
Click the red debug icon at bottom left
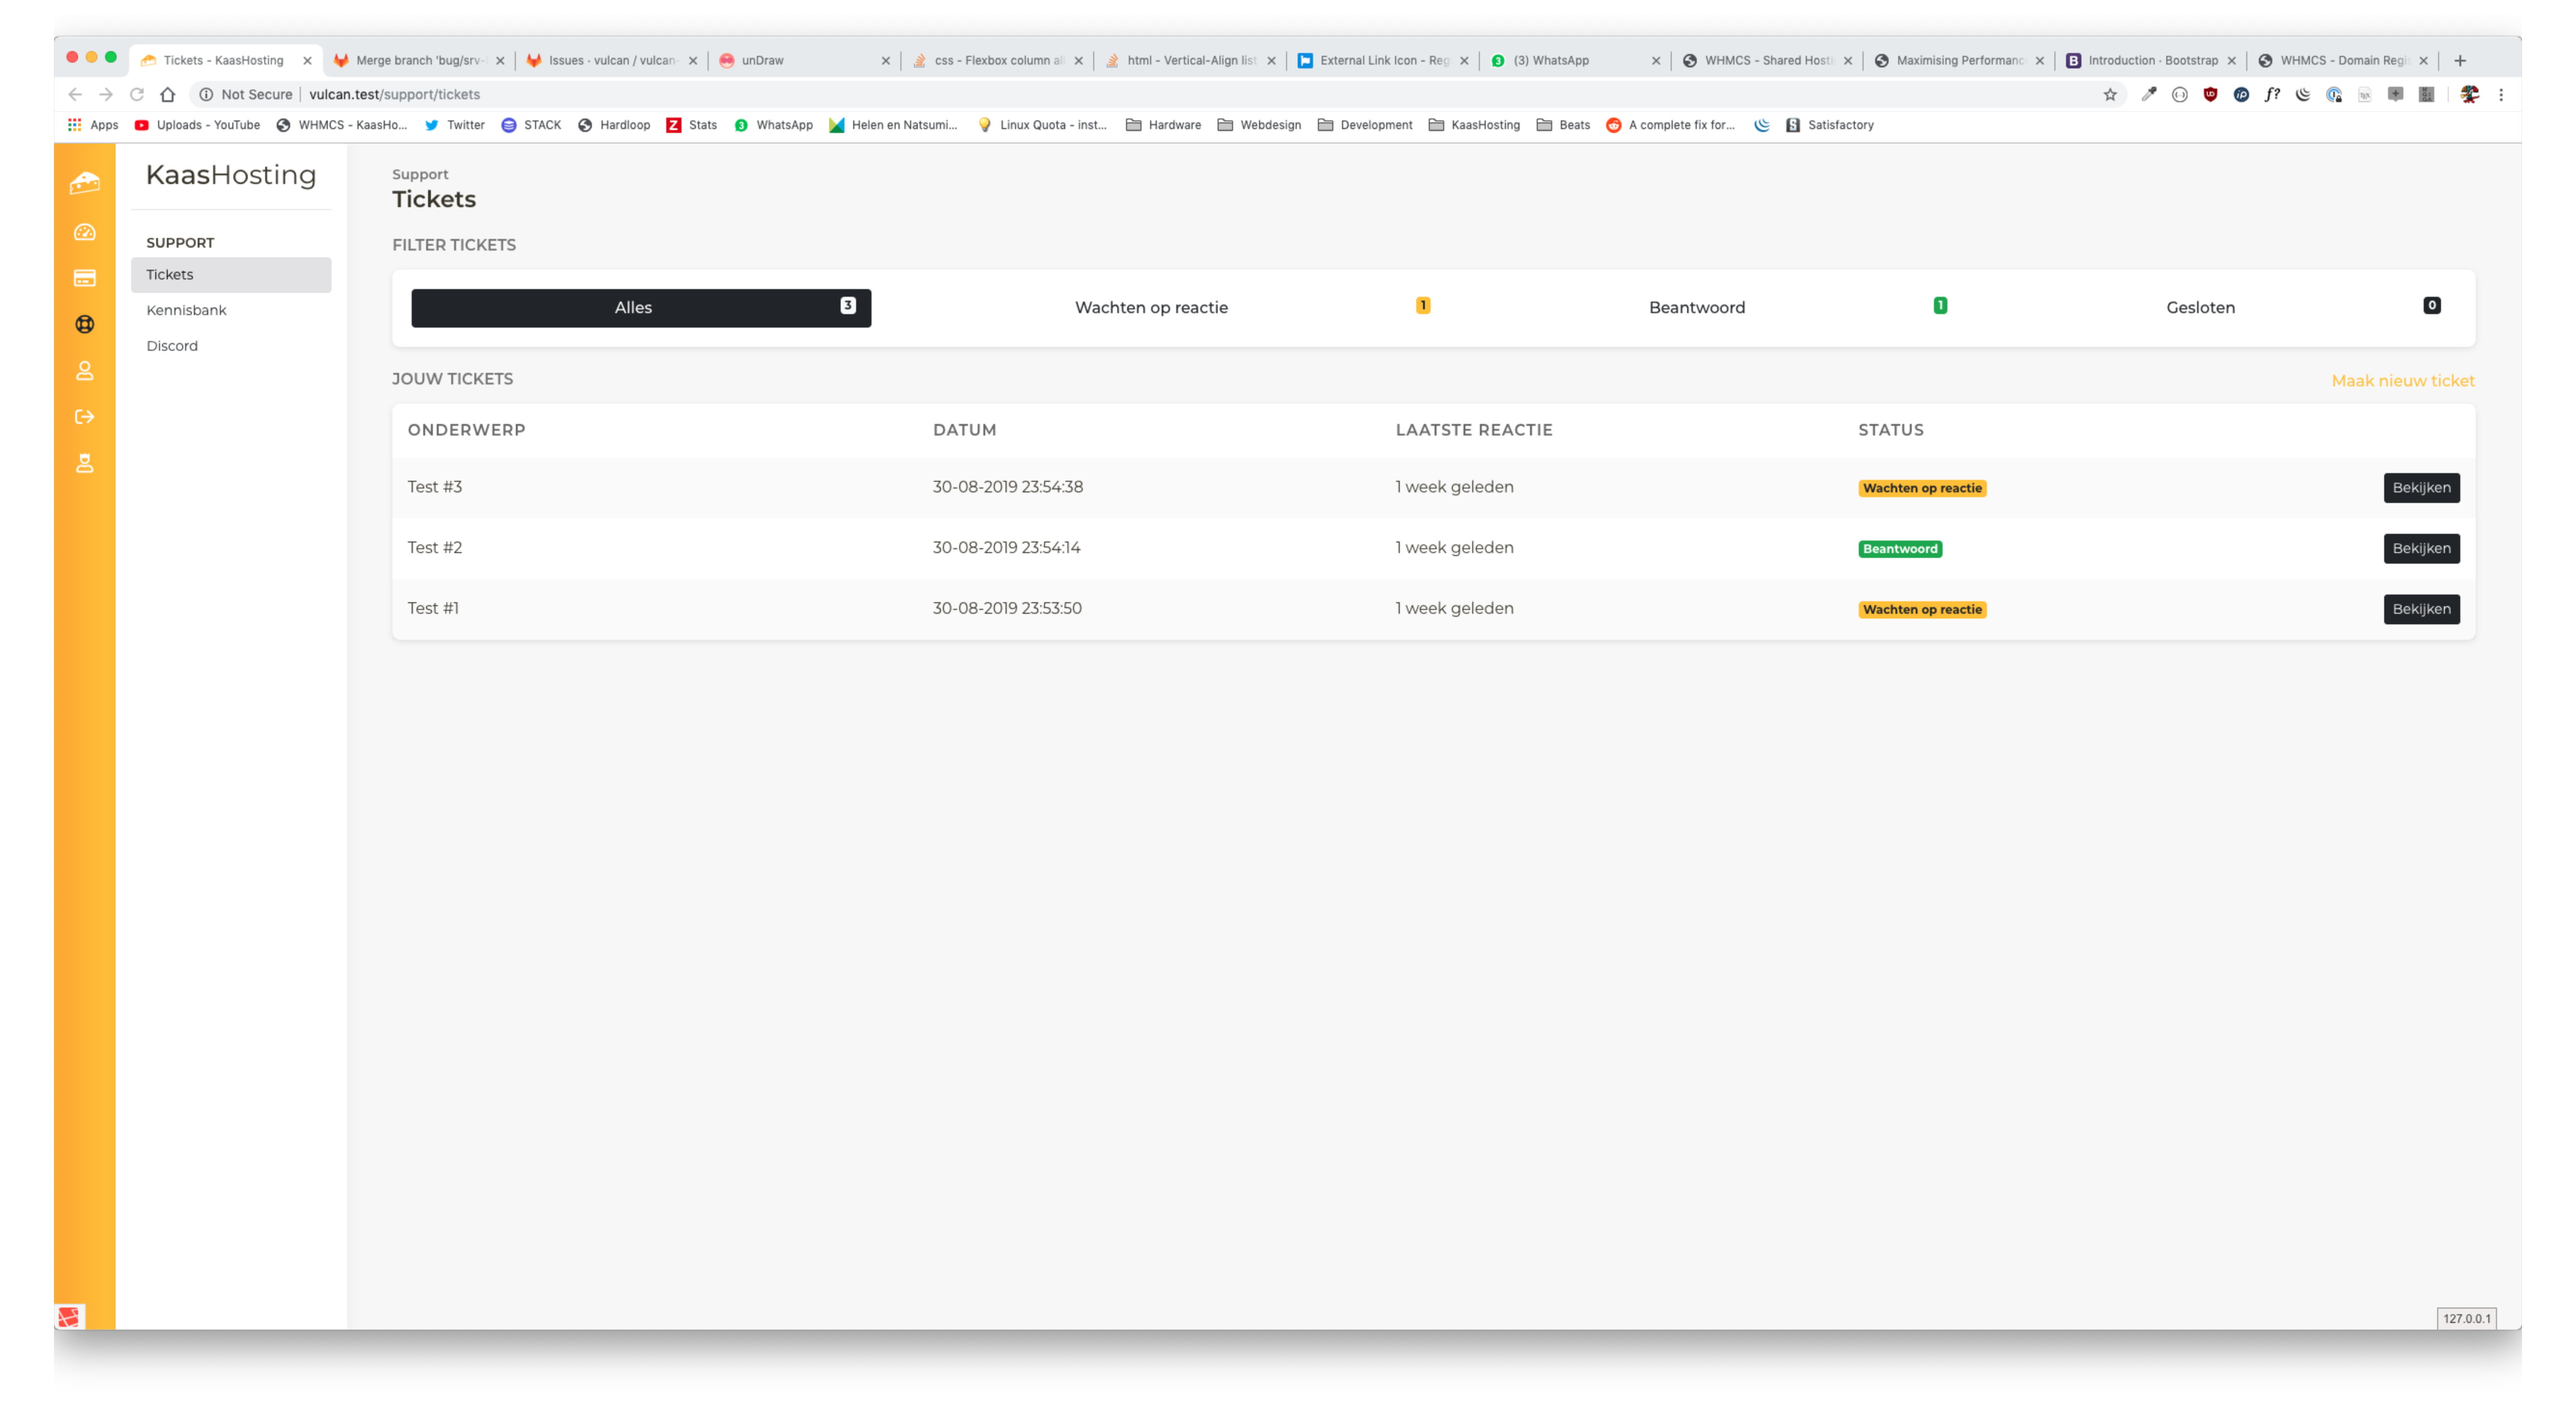[x=69, y=1316]
